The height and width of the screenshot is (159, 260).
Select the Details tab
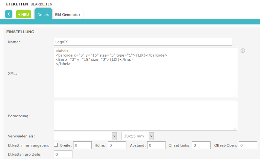(43, 15)
